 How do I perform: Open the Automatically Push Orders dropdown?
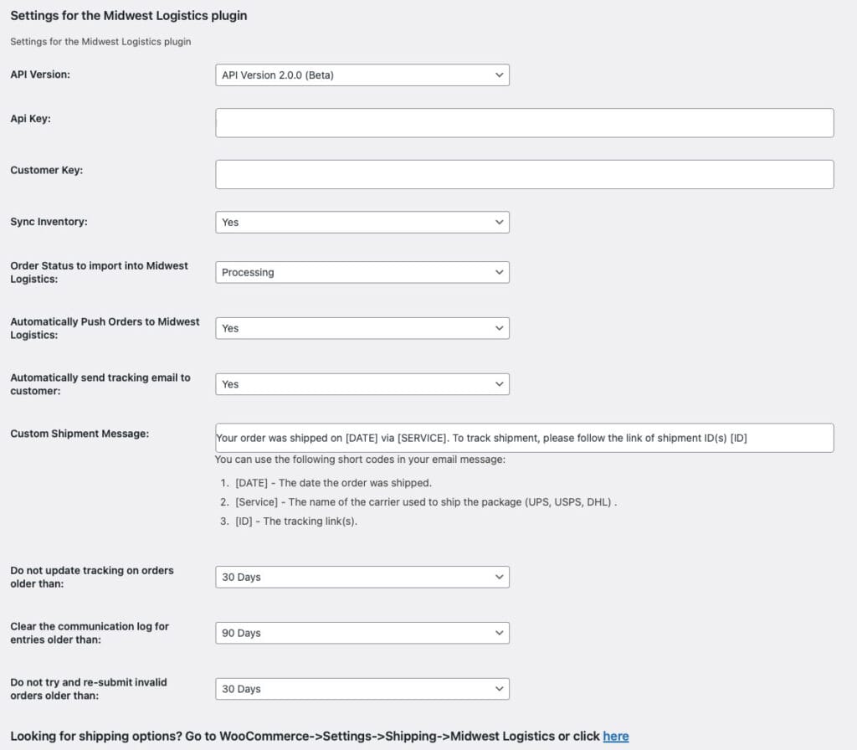(362, 328)
